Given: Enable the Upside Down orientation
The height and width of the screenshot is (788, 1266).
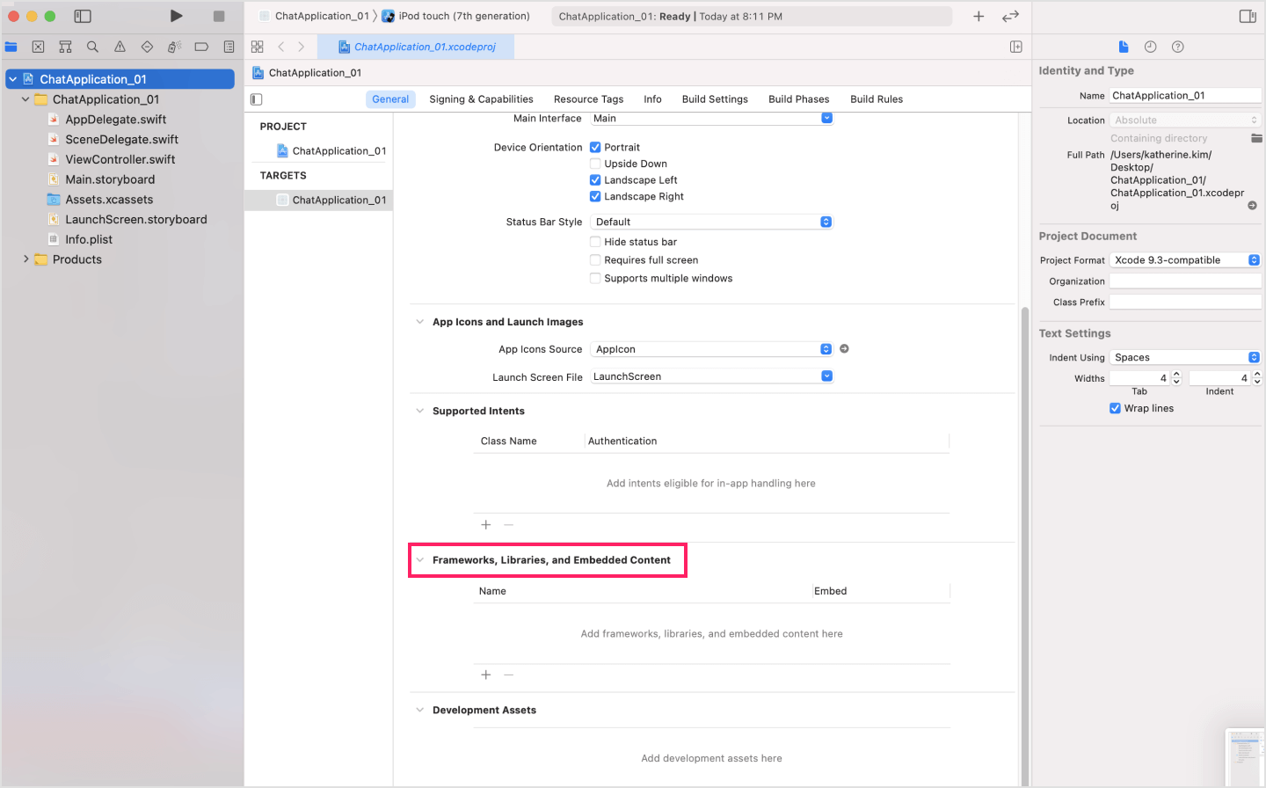Looking at the screenshot, I should coord(595,164).
